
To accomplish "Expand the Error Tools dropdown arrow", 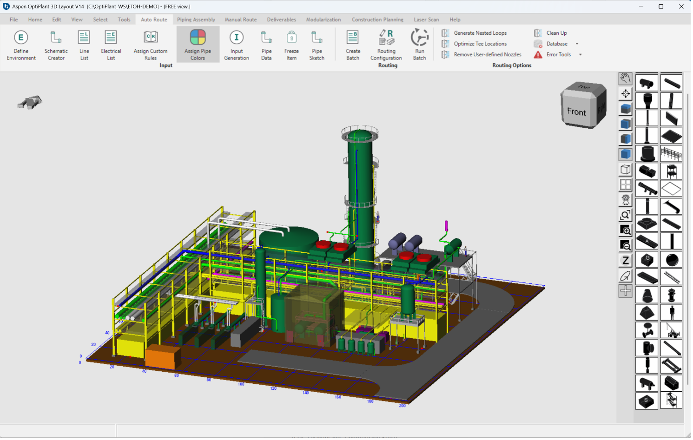I will tap(581, 54).
